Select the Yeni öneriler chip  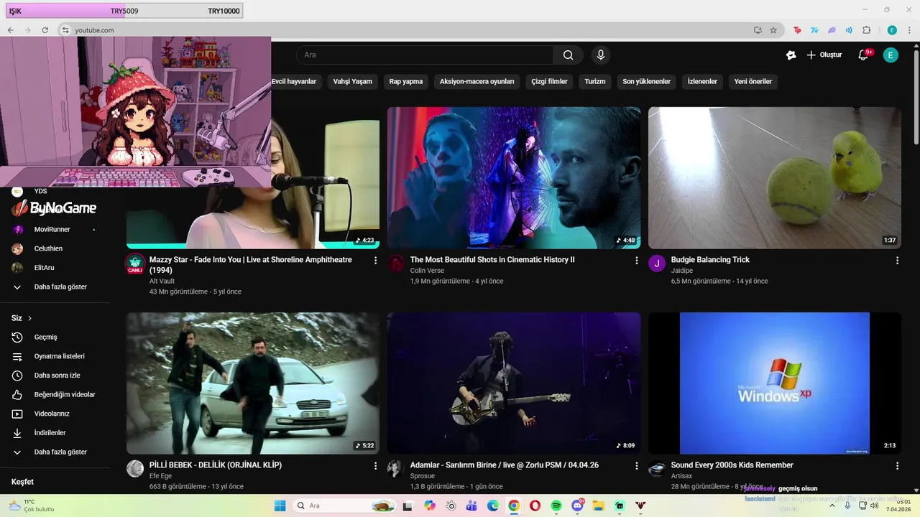(x=753, y=82)
